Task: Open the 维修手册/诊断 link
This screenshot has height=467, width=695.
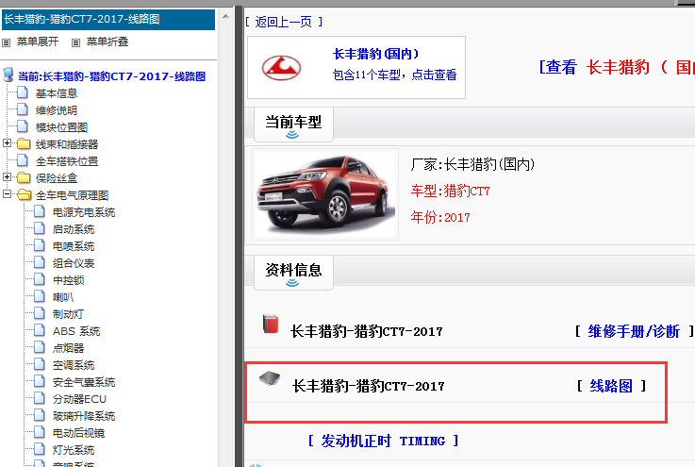Action: (x=634, y=331)
